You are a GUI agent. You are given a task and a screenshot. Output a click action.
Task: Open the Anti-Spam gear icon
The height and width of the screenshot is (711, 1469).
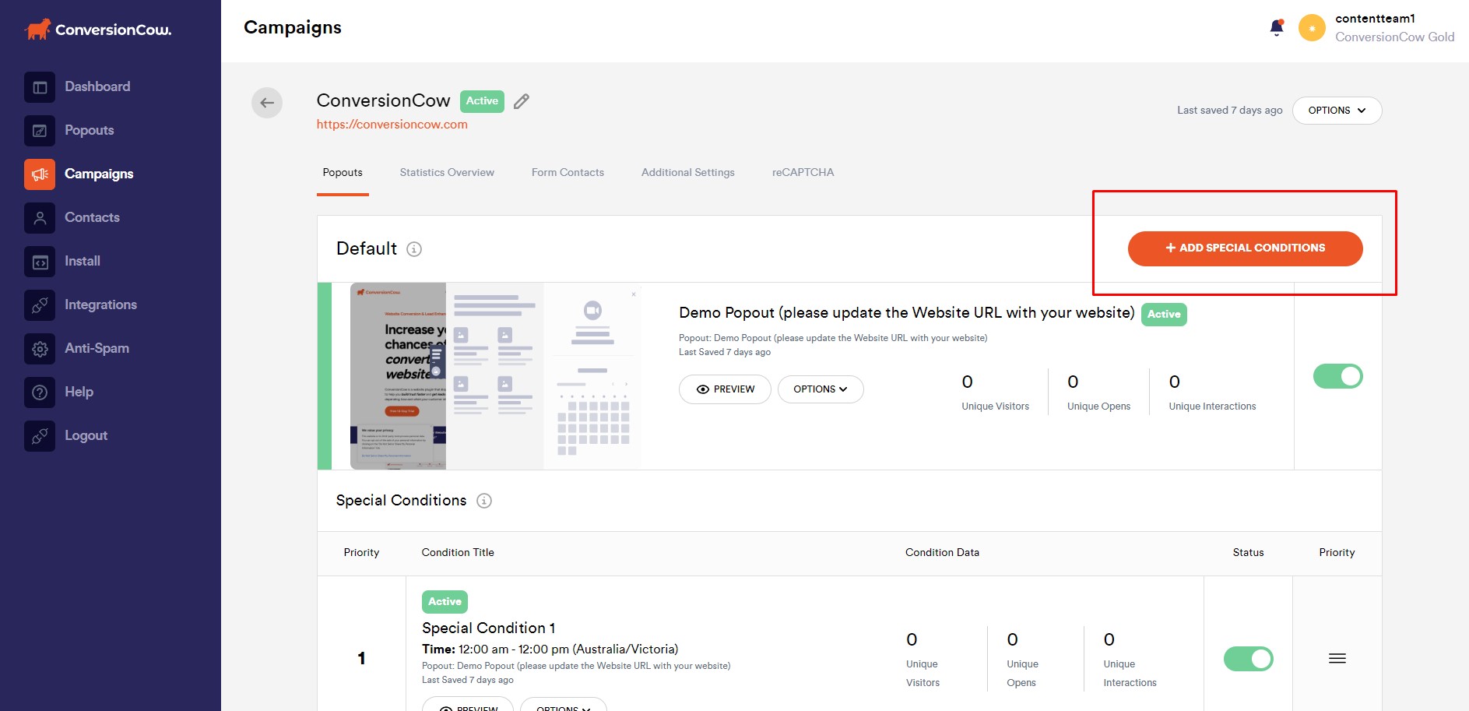(x=40, y=349)
